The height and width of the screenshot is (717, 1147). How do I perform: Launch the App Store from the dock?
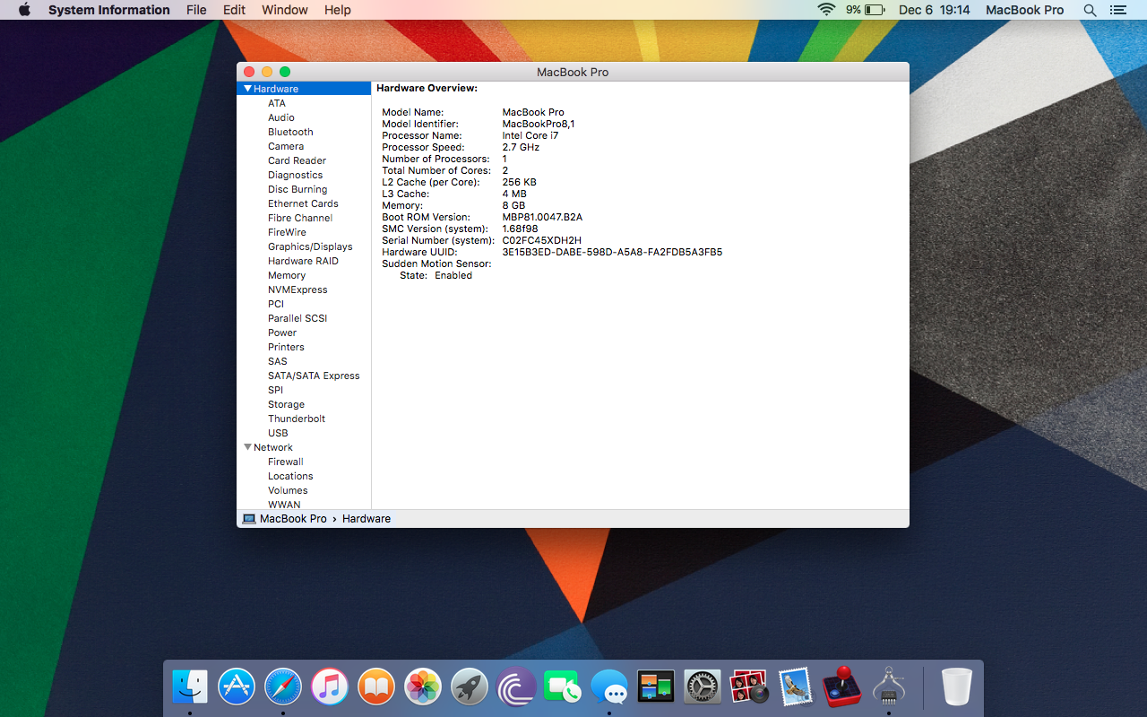tap(237, 687)
